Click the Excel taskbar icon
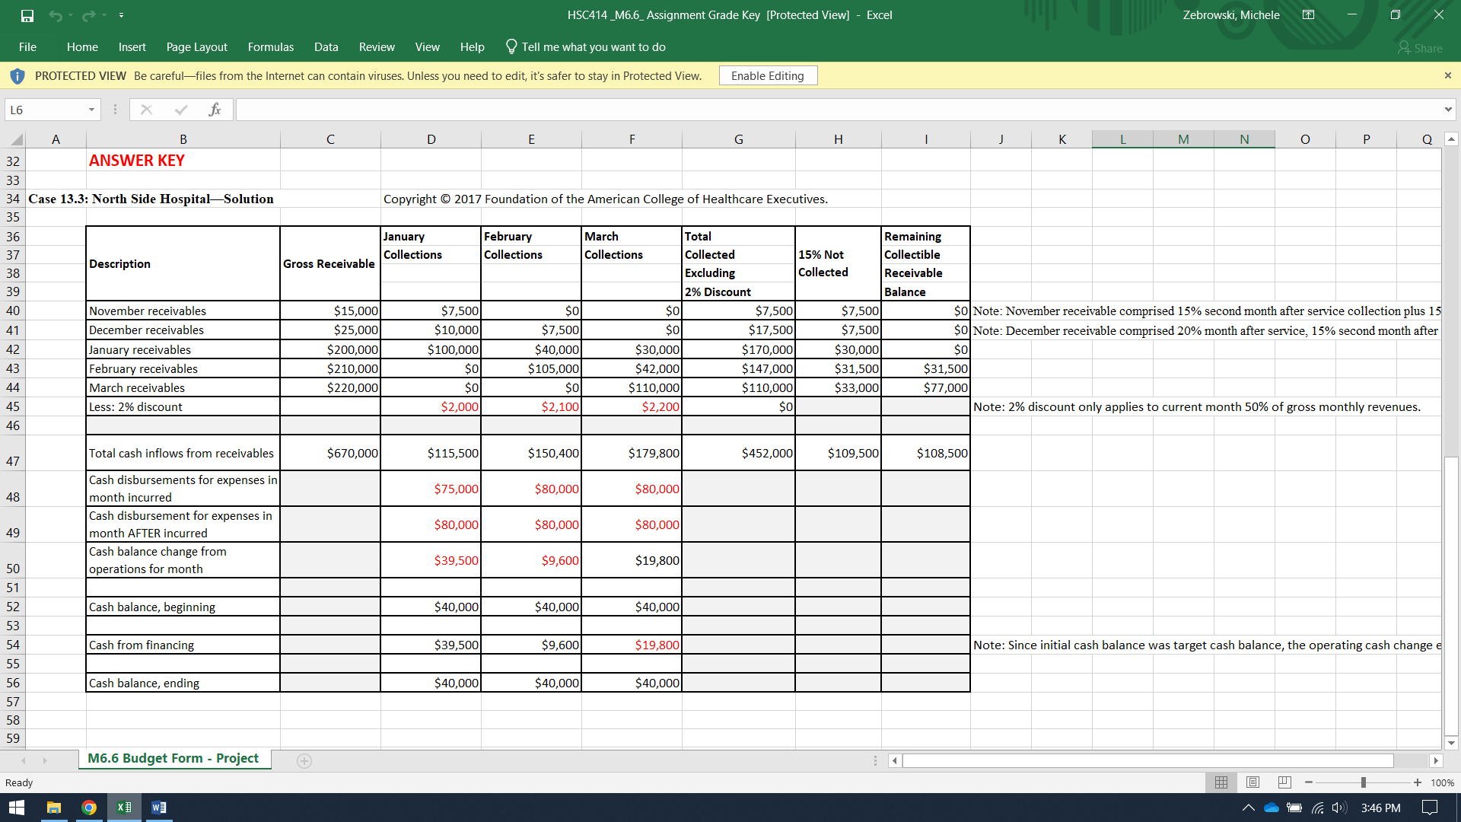The width and height of the screenshot is (1461, 822). point(124,808)
